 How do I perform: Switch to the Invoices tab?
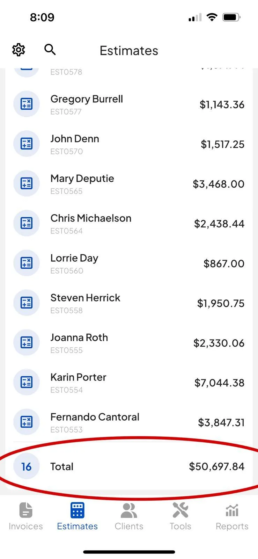pos(26,516)
